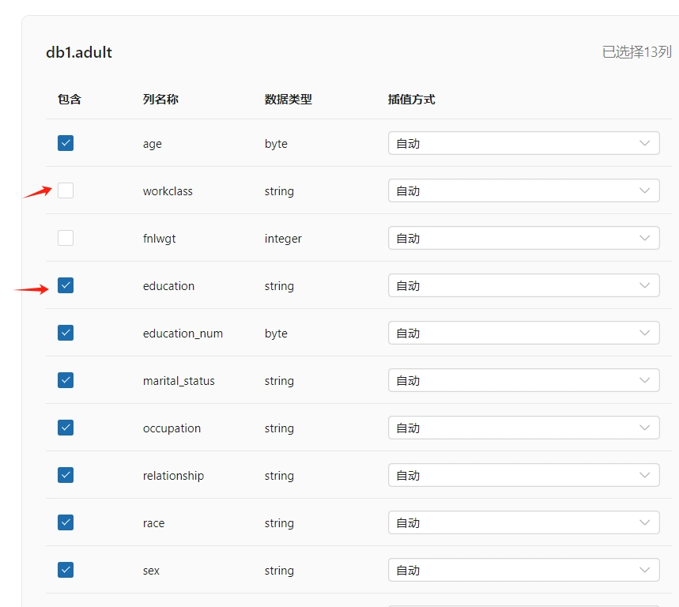
Task: Click the db1.adult table title
Action: tap(79, 52)
